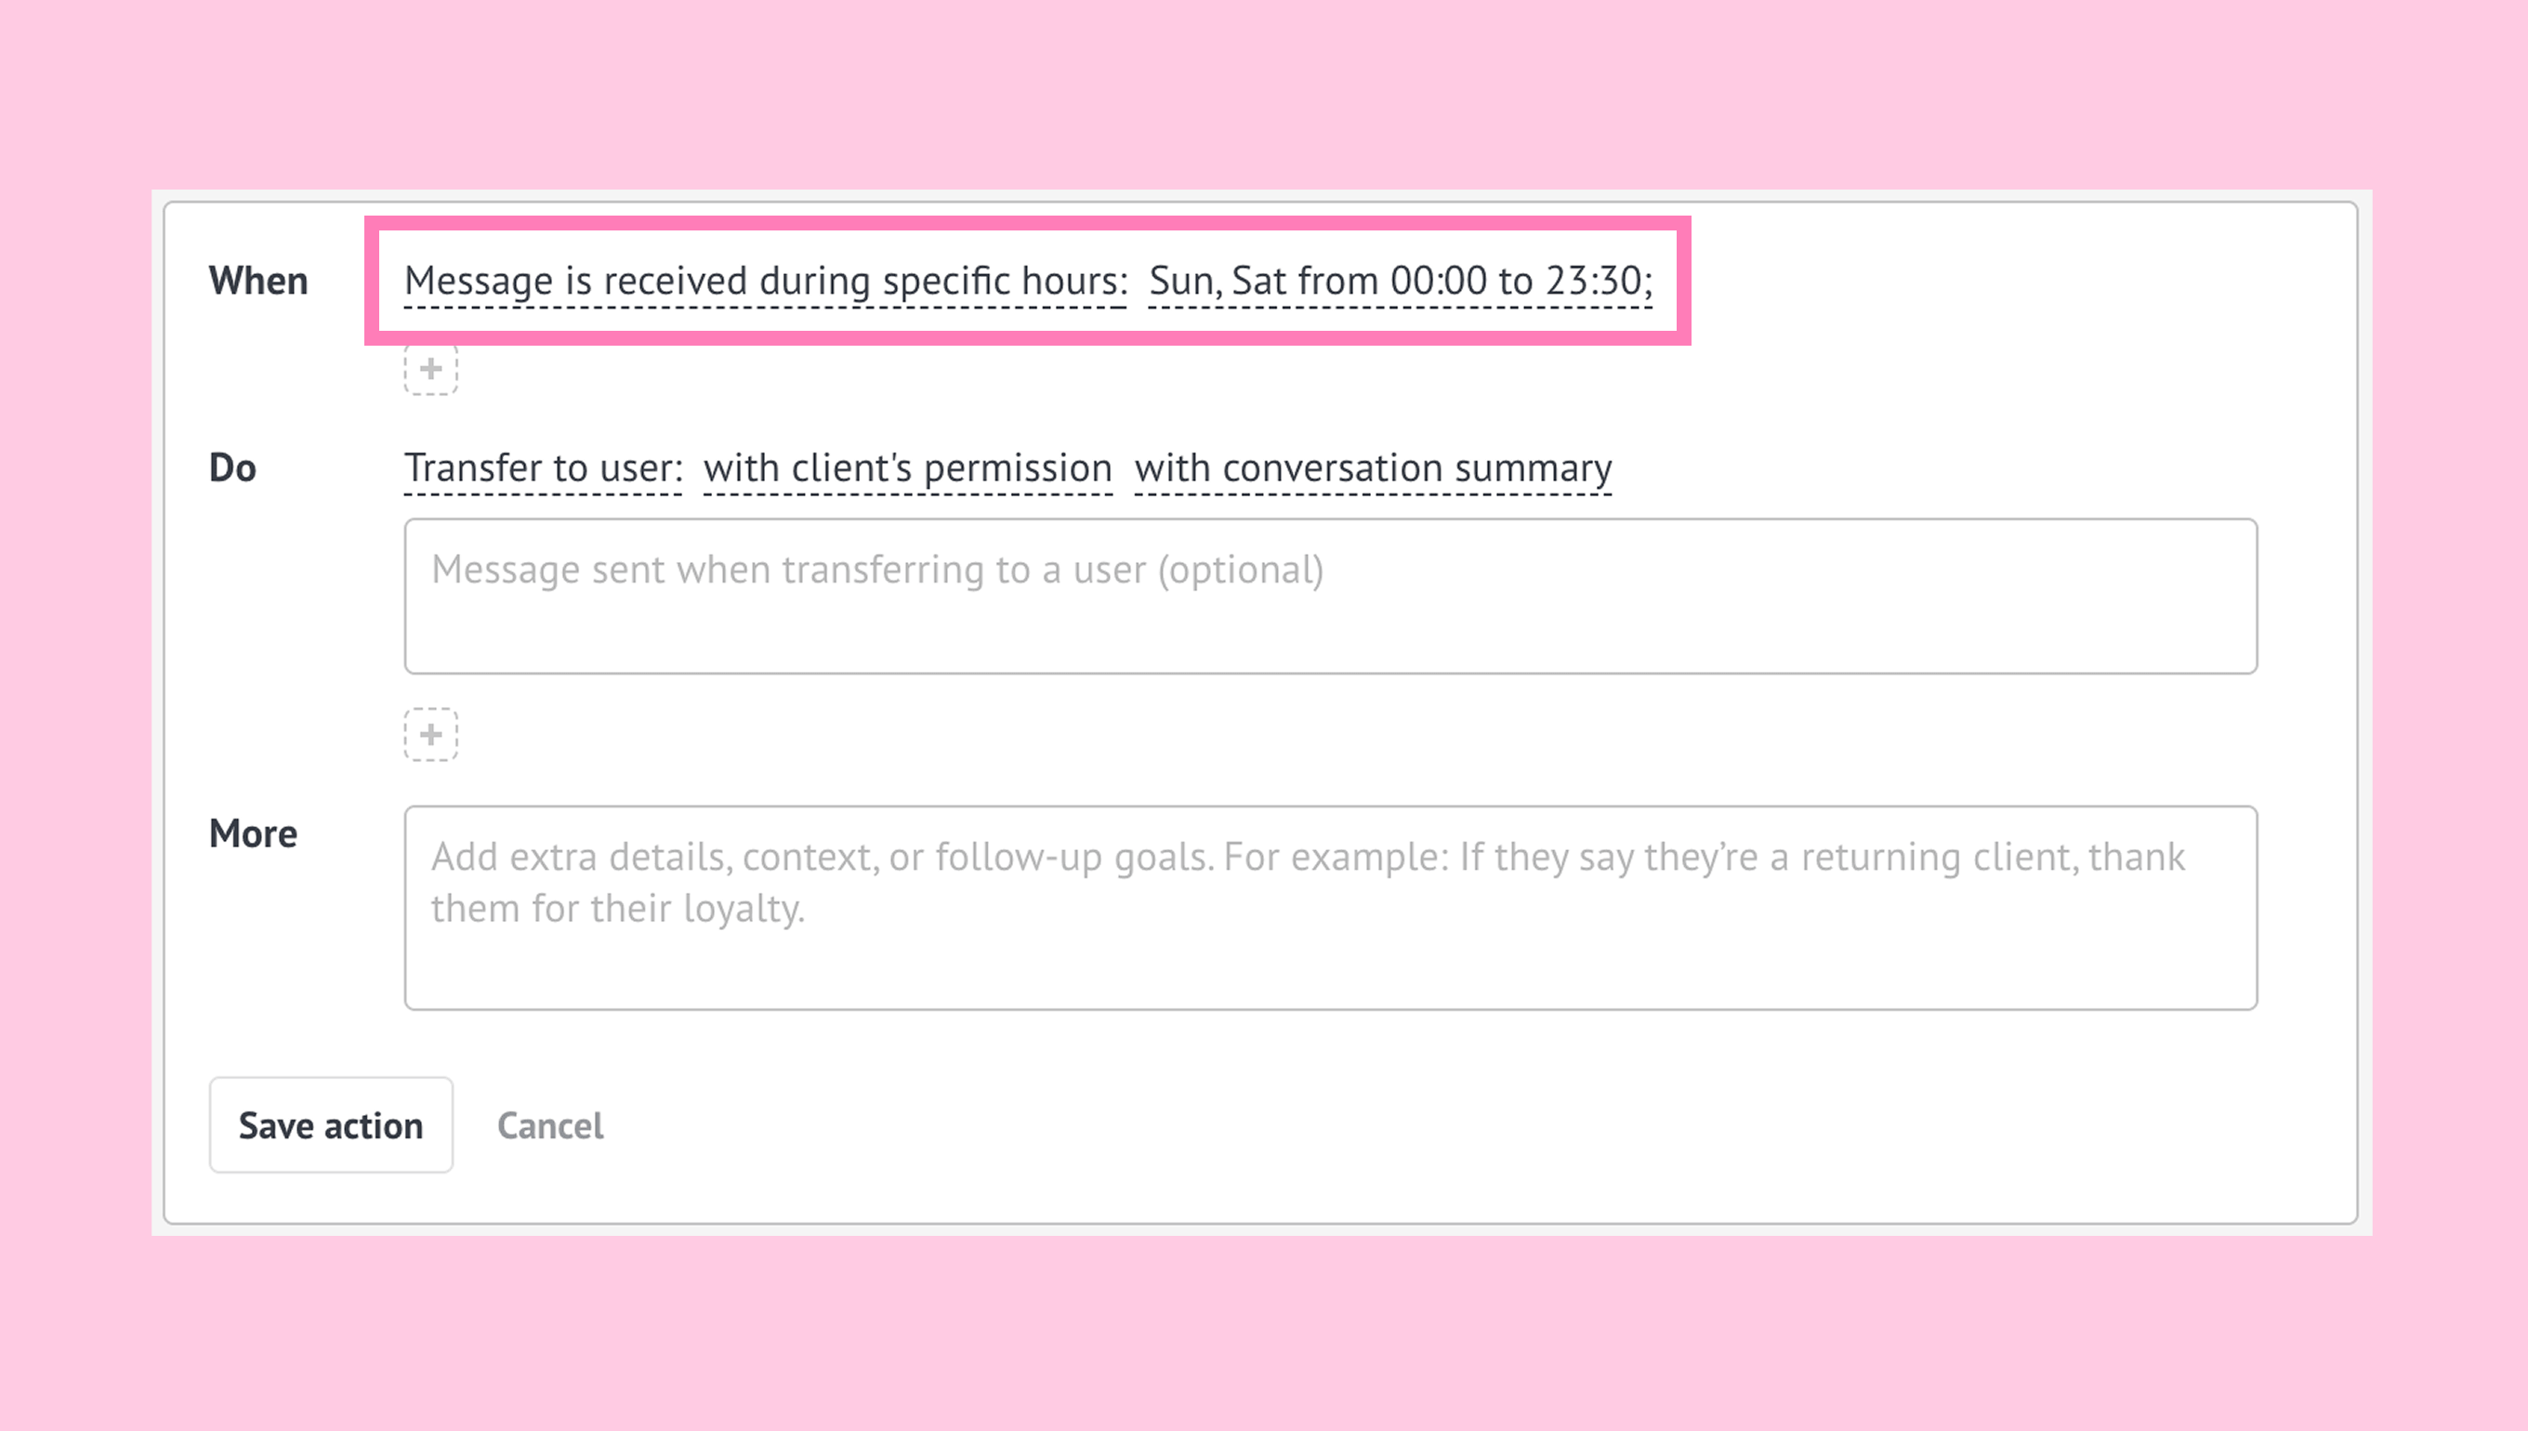Click into the transfer message text box

[1330, 596]
